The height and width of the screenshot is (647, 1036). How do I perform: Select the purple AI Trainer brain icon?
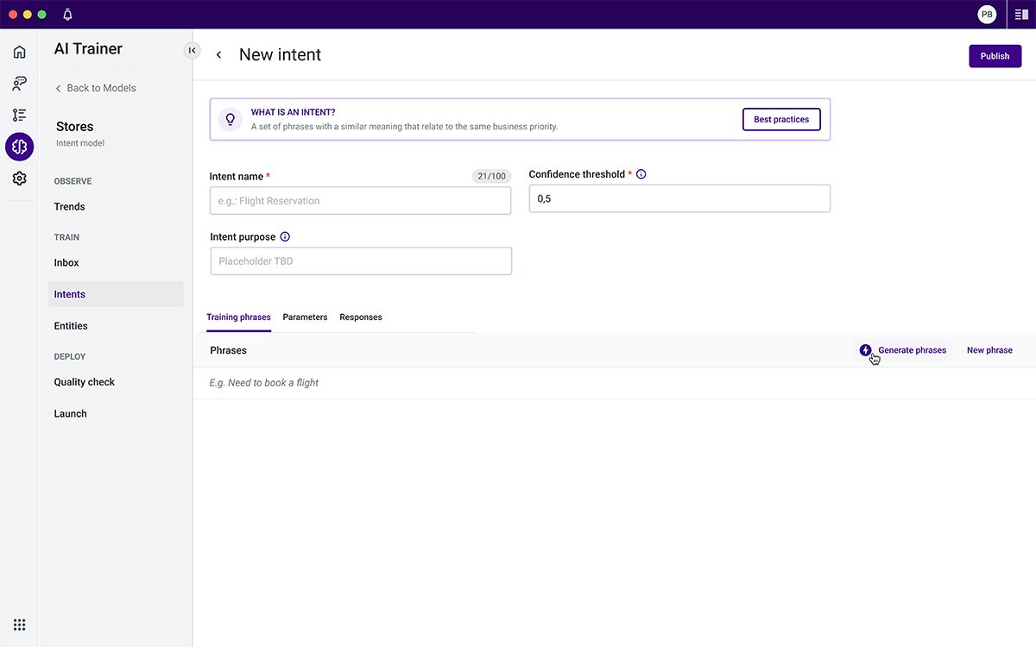[19, 146]
